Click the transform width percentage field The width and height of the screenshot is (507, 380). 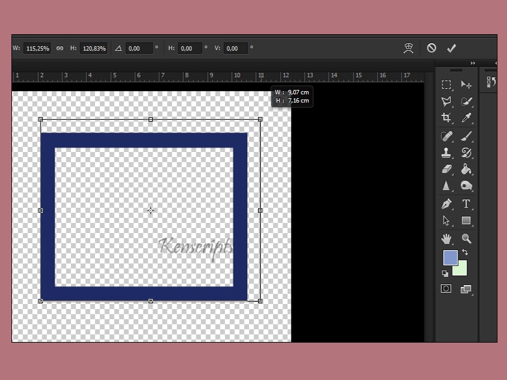coord(36,48)
